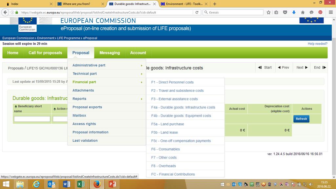Screen dimensions: 336x189
Task: Open the Windows Start button
Action: [x=6, y=184]
